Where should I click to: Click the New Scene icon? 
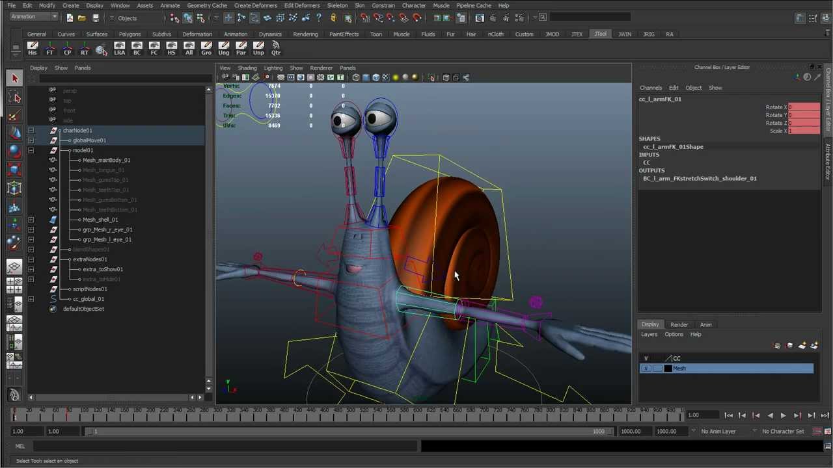point(70,18)
